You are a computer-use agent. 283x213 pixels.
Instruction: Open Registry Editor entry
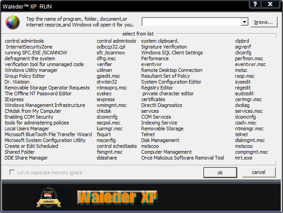(157, 88)
